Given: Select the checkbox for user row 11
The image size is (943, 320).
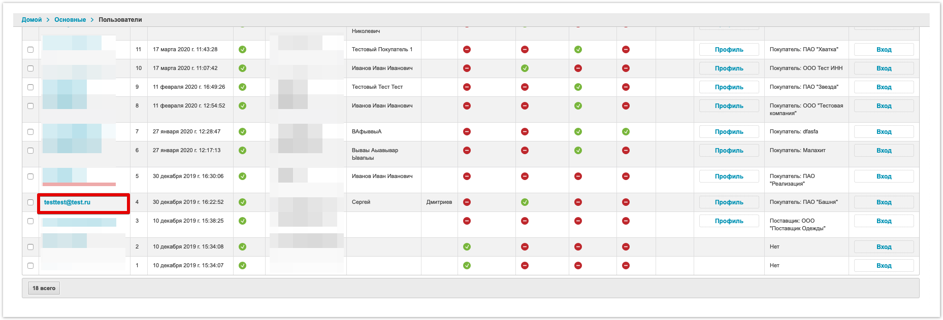Looking at the screenshot, I should (x=30, y=50).
